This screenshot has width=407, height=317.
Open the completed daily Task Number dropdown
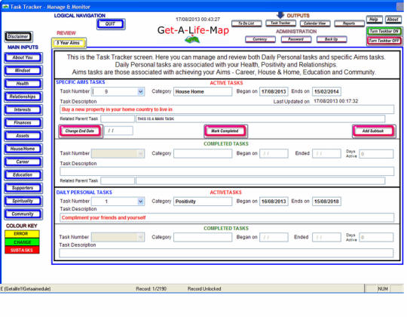(x=141, y=237)
